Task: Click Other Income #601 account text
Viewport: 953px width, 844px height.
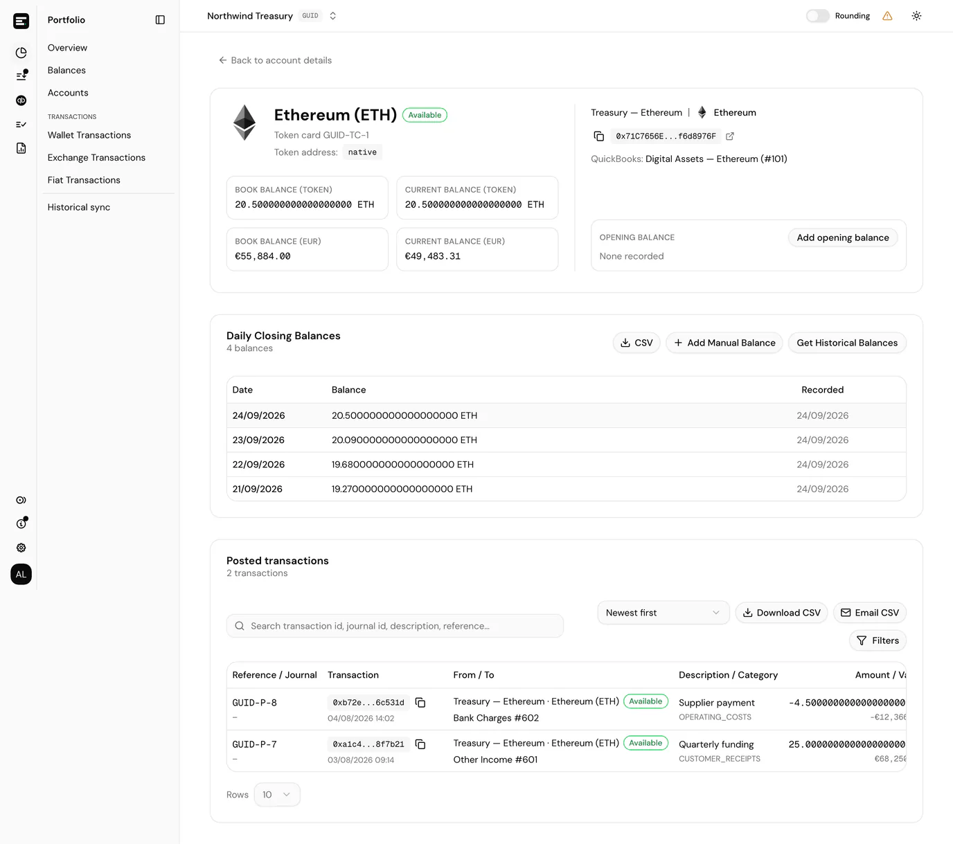Action: pos(495,760)
